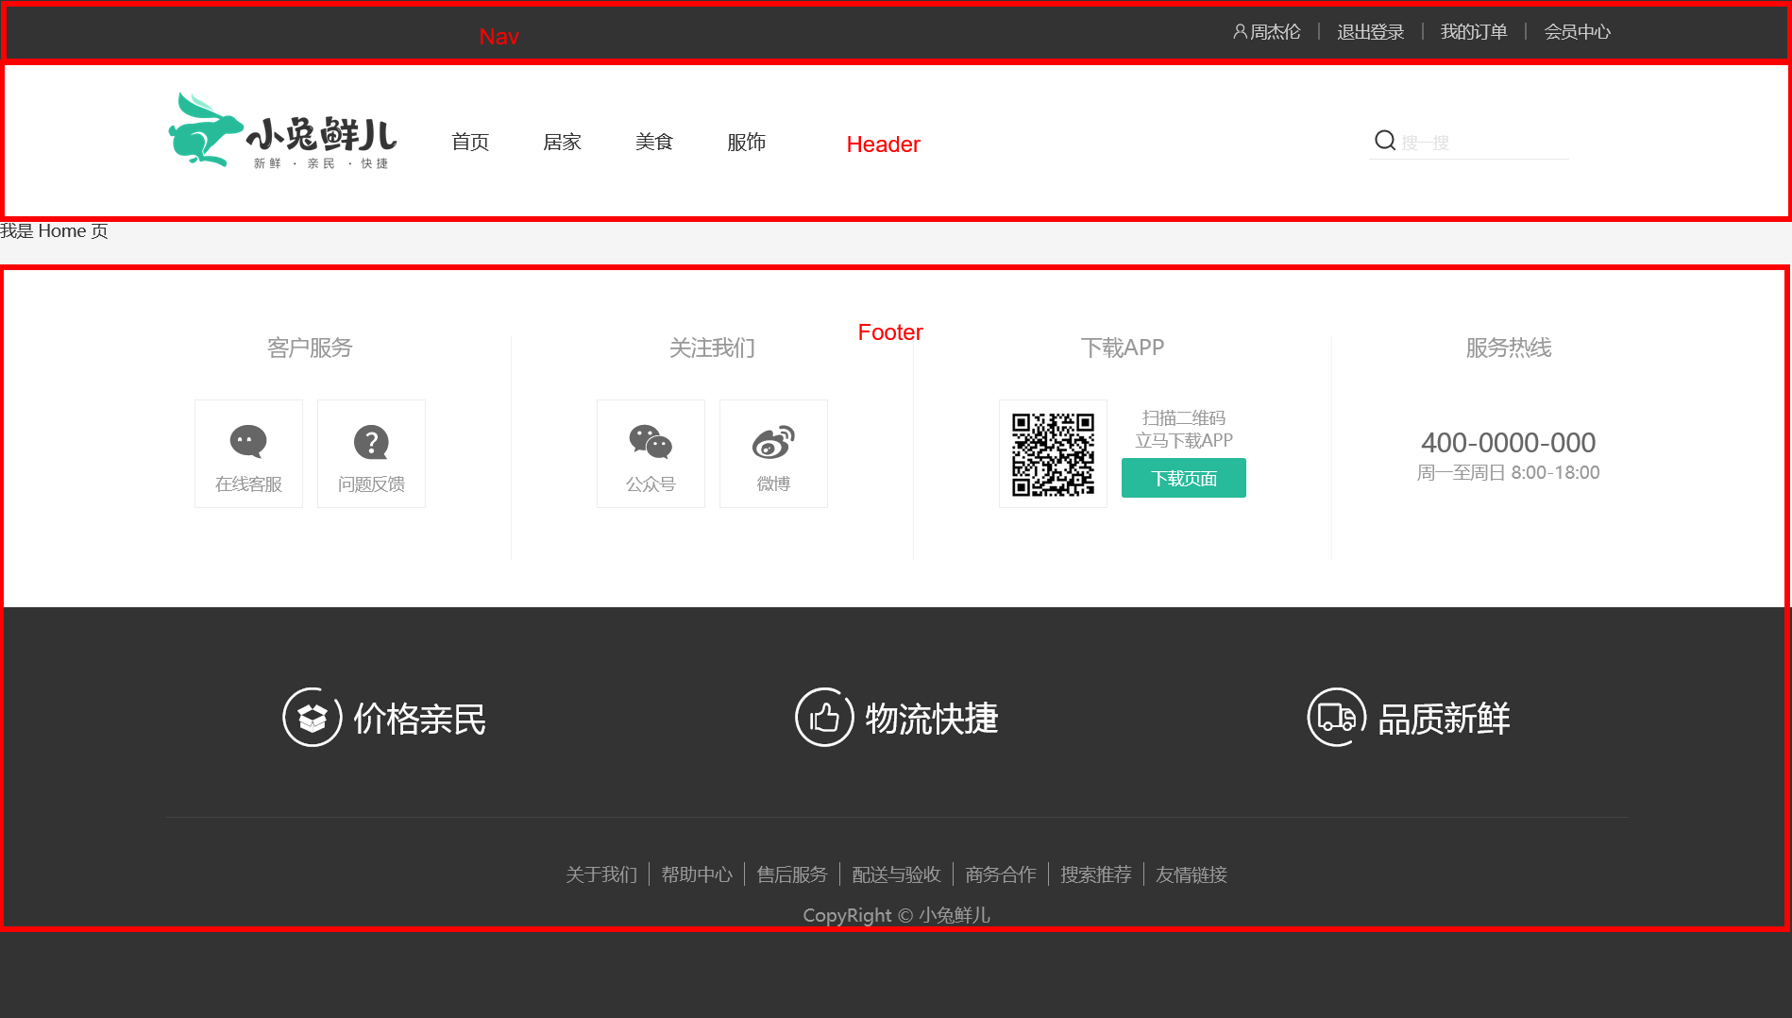1792x1018 pixels.
Task: Click the 周一至周日 8:00-18:00 hours text
Action: tap(1509, 472)
